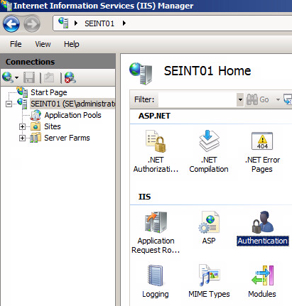Open the View menu

point(43,44)
